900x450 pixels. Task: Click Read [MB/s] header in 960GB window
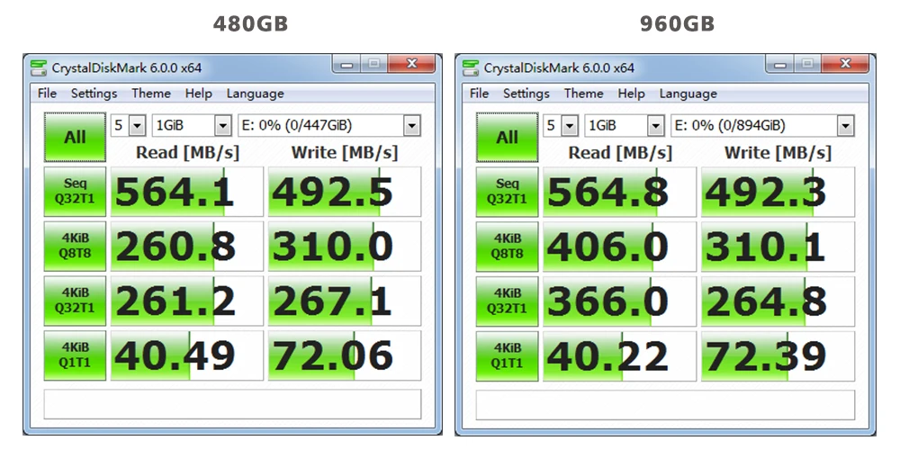[x=620, y=153]
